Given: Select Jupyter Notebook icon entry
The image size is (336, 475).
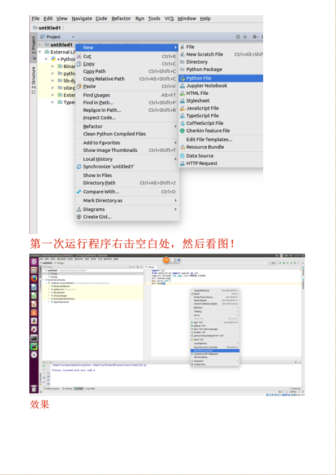Looking at the screenshot, I should tap(182, 86).
